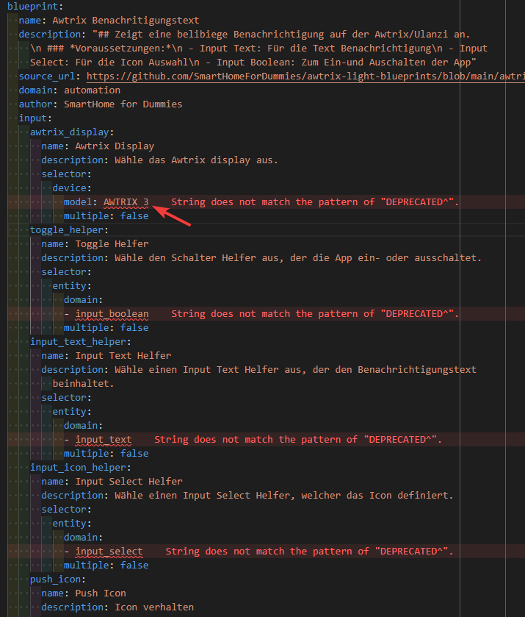Click the awtrix_display input key
This screenshot has height=617, width=525.
71,132
